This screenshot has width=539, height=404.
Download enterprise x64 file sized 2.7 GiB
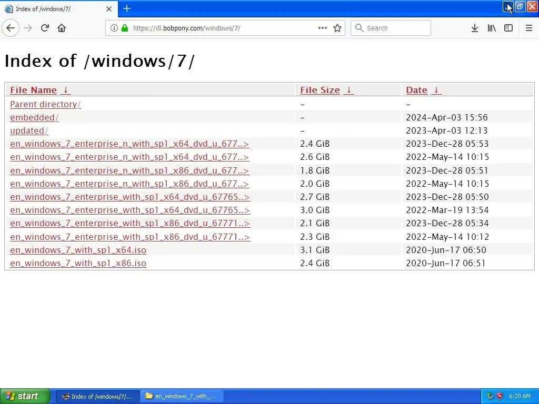[130, 197]
